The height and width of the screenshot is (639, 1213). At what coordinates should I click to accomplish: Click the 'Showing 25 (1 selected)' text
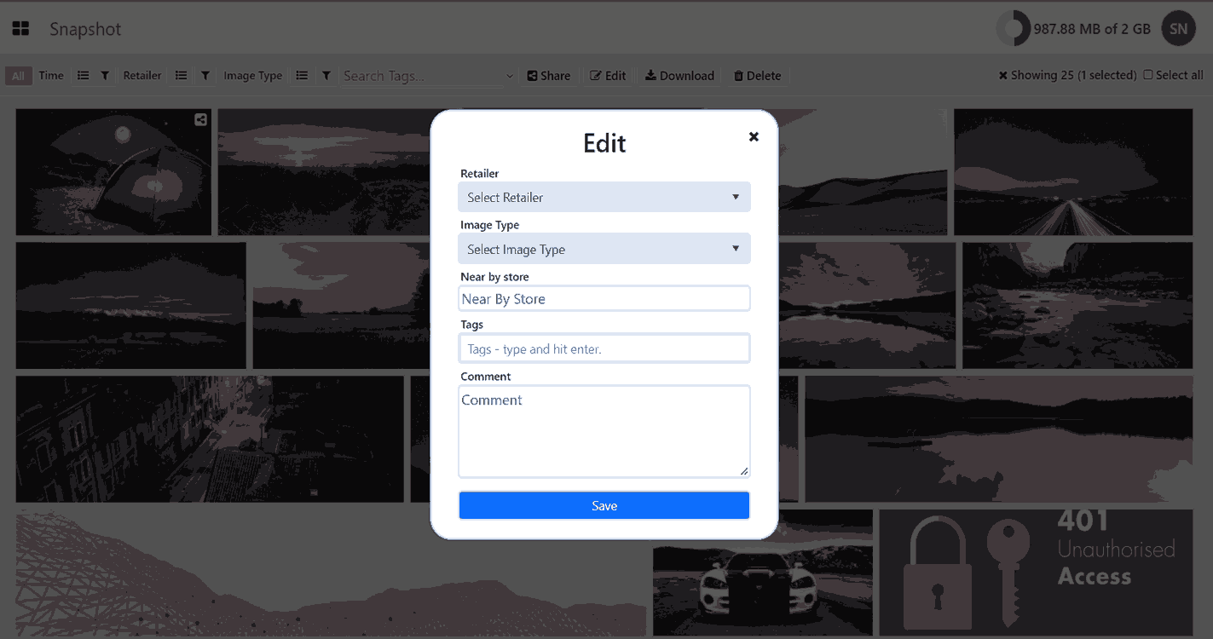[1073, 76]
